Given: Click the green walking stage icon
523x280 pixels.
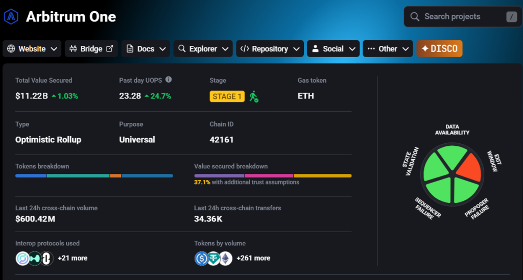Looking at the screenshot, I should pyautogui.click(x=254, y=96).
